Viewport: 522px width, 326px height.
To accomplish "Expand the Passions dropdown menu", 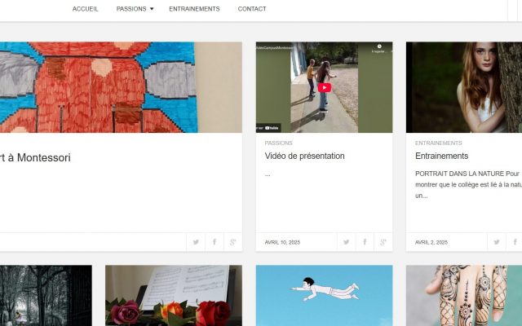I will [x=135, y=9].
